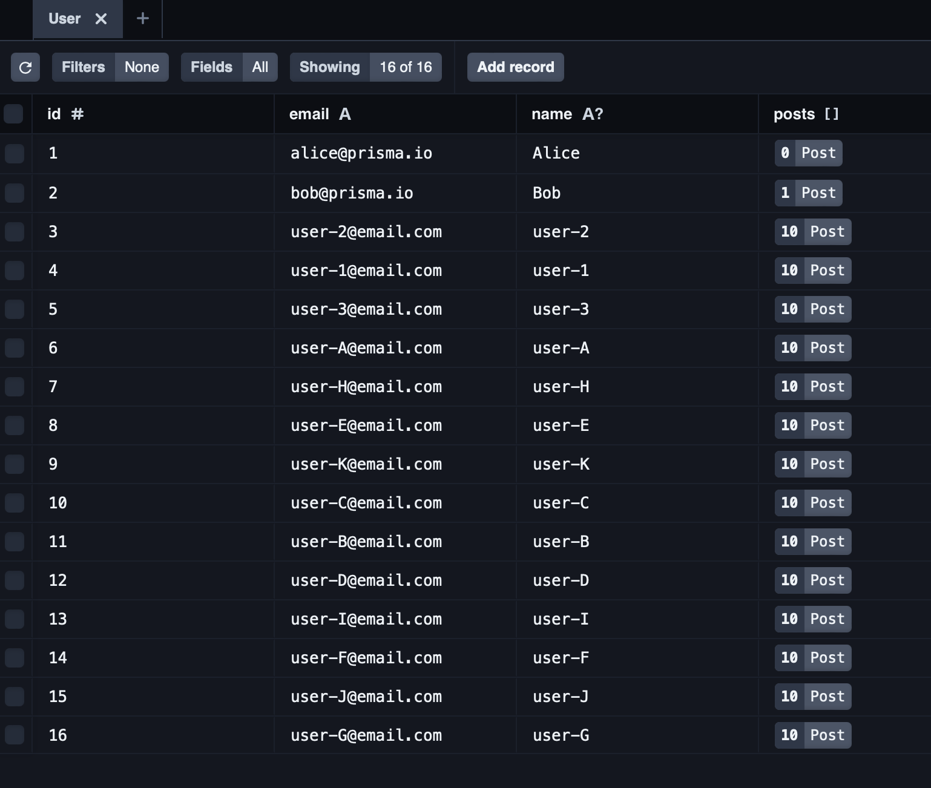
Task: Select the name cell containing user-K
Action: 561,464
